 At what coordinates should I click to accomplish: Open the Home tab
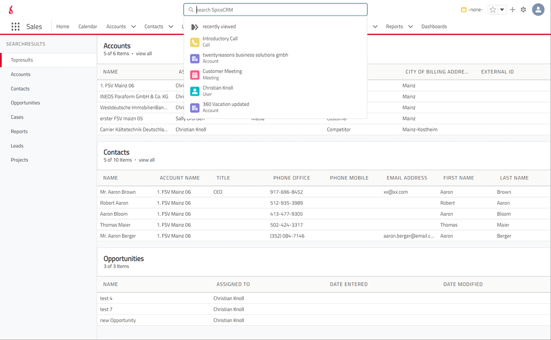point(63,27)
